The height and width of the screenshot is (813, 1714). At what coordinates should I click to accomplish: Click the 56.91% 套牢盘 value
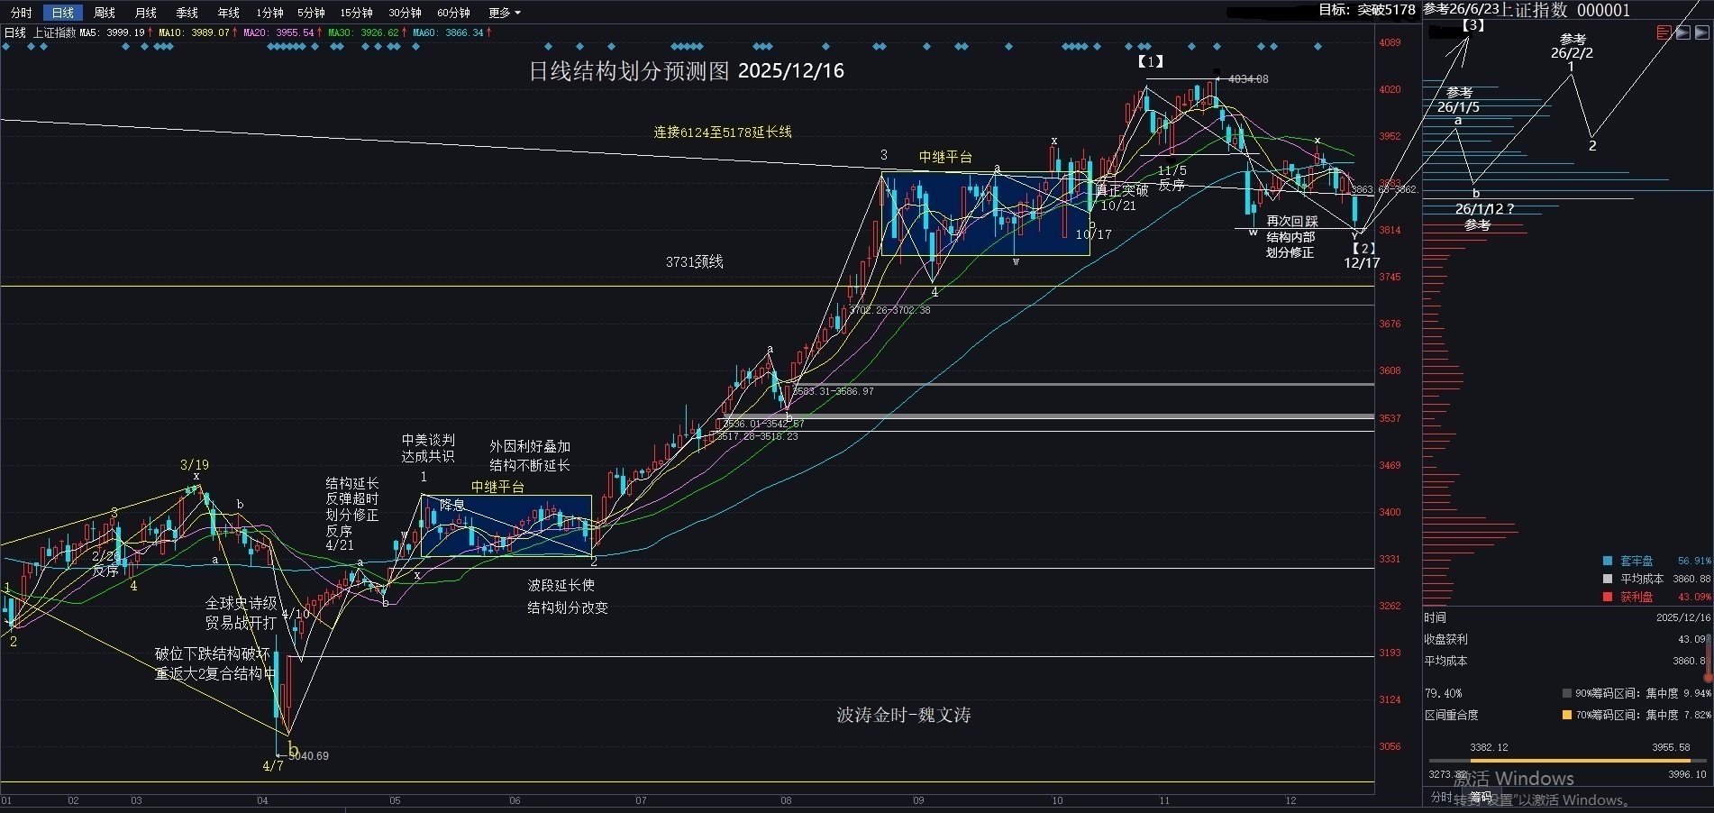(x=1693, y=561)
